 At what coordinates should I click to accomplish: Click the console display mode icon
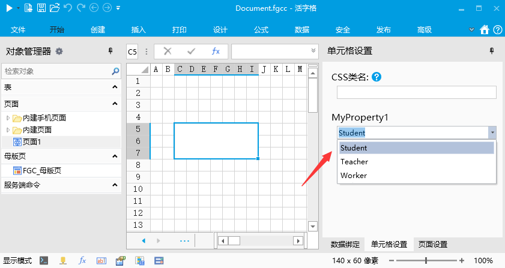(x=44, y=261)
